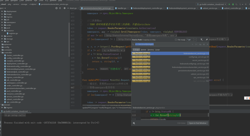
Task: Select the Directory scope tab
Action: tap(151, 50)
